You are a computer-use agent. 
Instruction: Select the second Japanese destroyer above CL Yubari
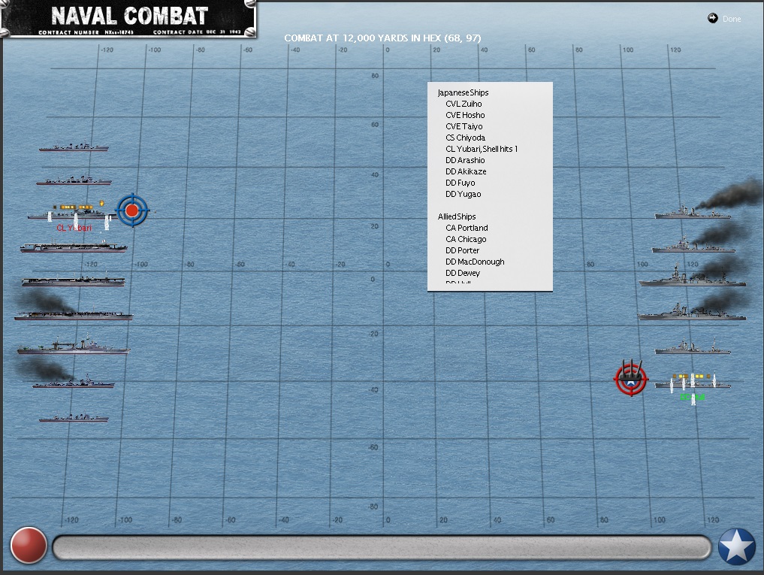click(x=74, y=180)
